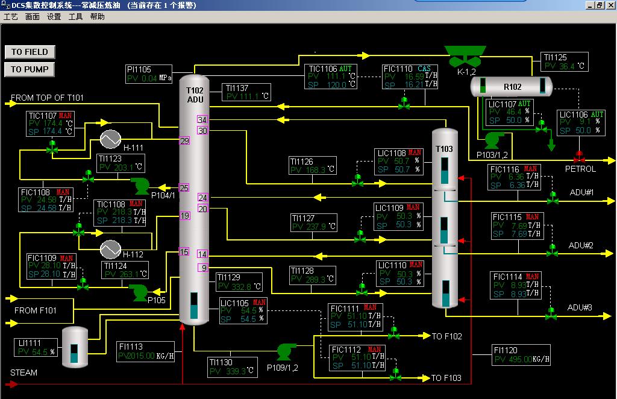Image resolution: width=617 pixels, height=399 pixels.
Task: Click the P104/1 pump icon
Action: 143,183
